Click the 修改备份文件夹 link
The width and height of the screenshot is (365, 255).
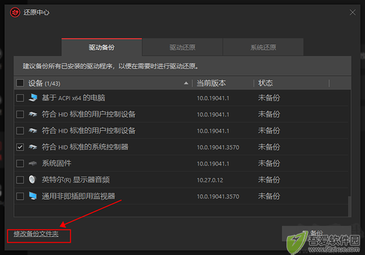36,234
